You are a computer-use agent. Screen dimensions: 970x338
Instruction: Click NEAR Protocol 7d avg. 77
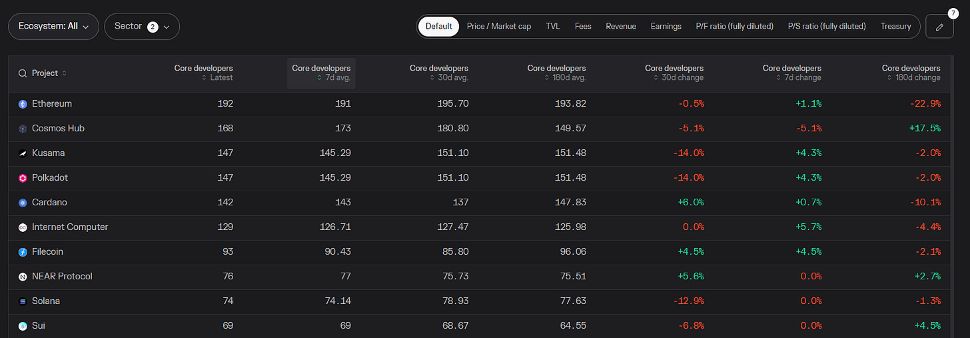(x=345, y=277)
